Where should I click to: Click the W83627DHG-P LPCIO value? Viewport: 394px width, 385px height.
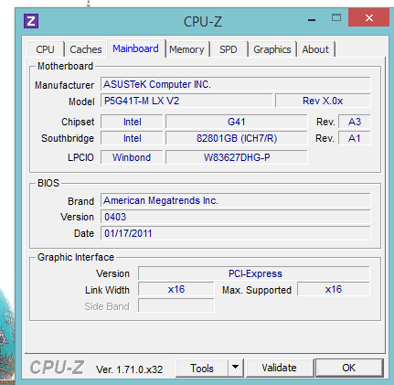[x=236, y=157]
